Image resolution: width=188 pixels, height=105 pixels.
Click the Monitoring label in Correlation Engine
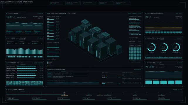(138, 70)
